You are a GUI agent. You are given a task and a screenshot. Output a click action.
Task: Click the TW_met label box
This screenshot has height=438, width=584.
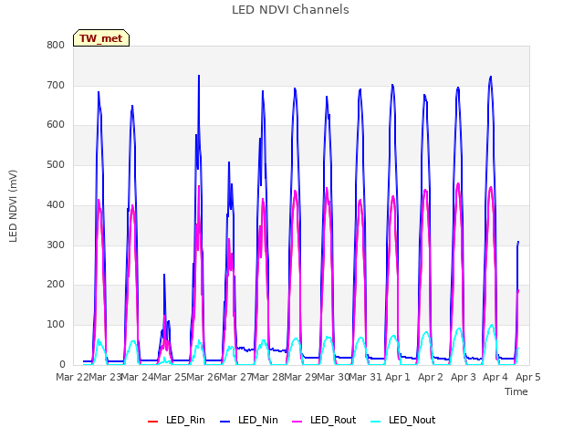[x=101, y=38]
